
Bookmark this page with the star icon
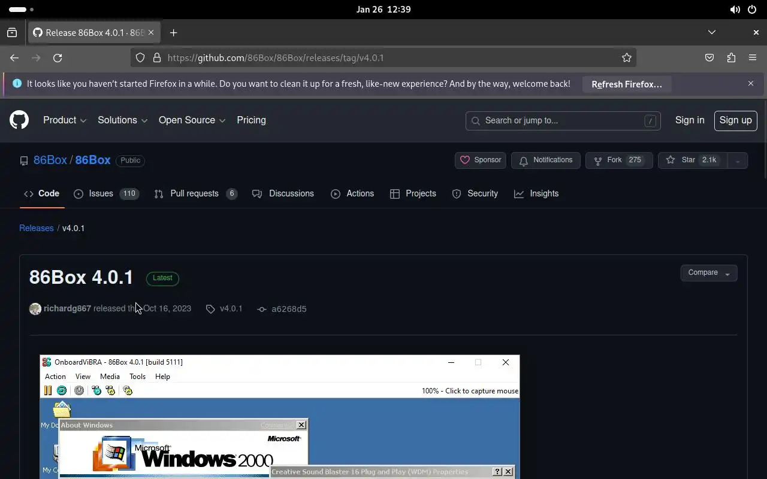[x=627, y=57]
